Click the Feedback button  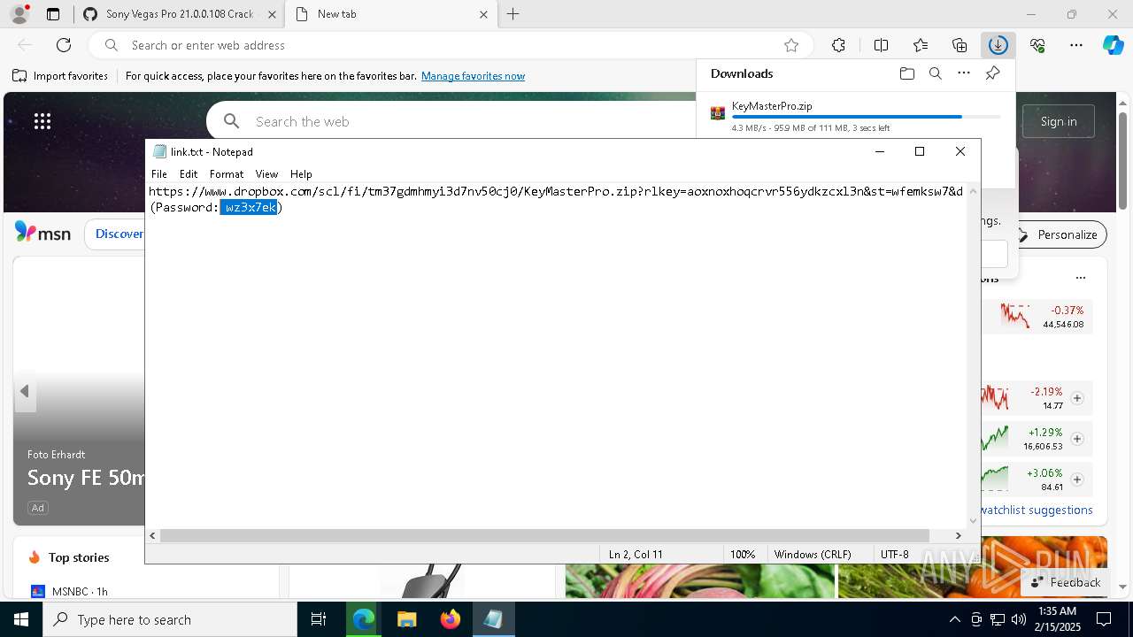(1065, 582)
